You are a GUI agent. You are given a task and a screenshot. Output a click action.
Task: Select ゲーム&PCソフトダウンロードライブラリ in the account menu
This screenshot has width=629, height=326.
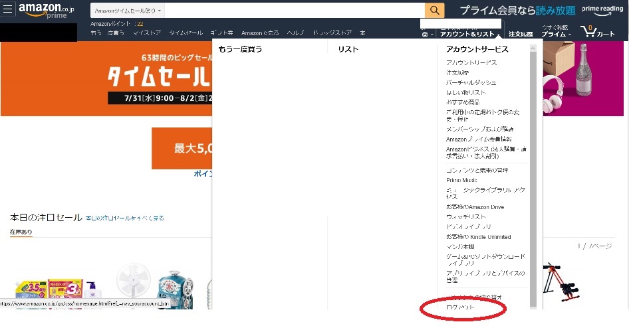coord(485,260)
